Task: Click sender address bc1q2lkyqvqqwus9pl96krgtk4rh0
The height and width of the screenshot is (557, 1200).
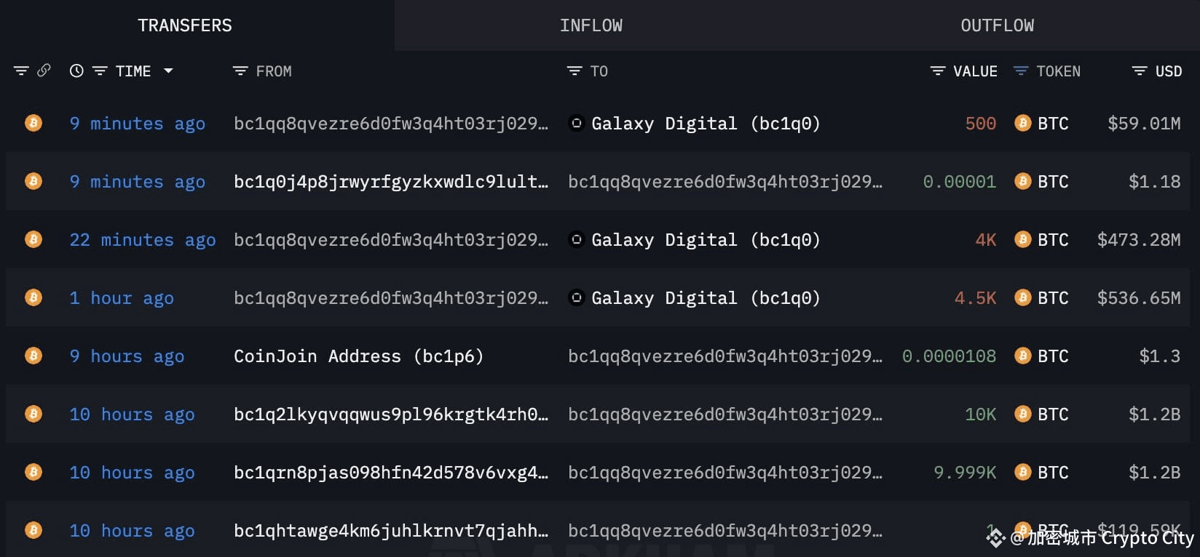Action: [x=391, y=414]
